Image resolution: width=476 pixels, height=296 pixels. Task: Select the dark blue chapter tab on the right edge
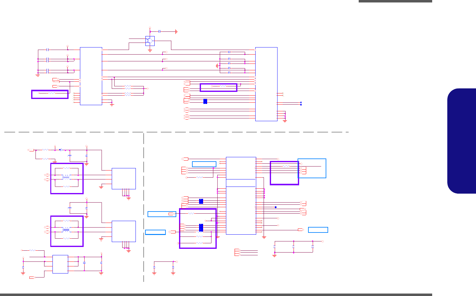coord(461,141)
